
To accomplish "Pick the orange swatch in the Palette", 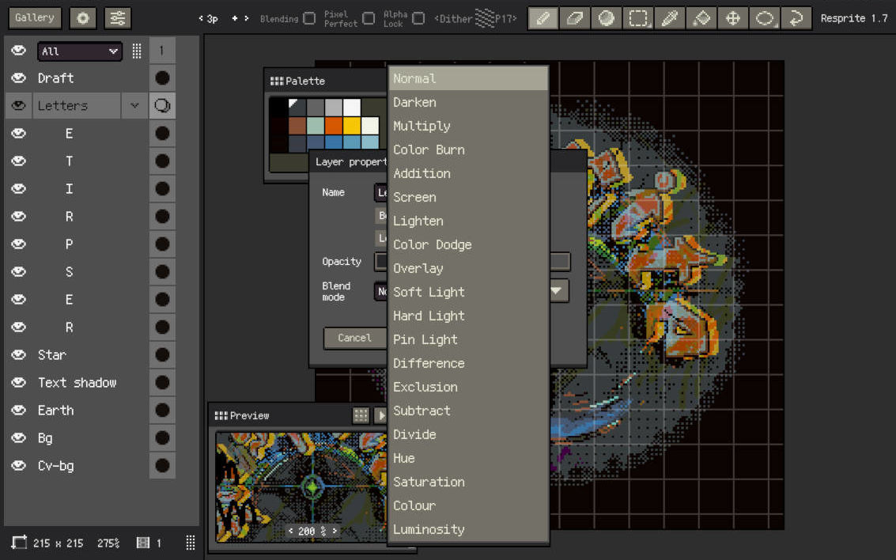I will click(334, 125).
